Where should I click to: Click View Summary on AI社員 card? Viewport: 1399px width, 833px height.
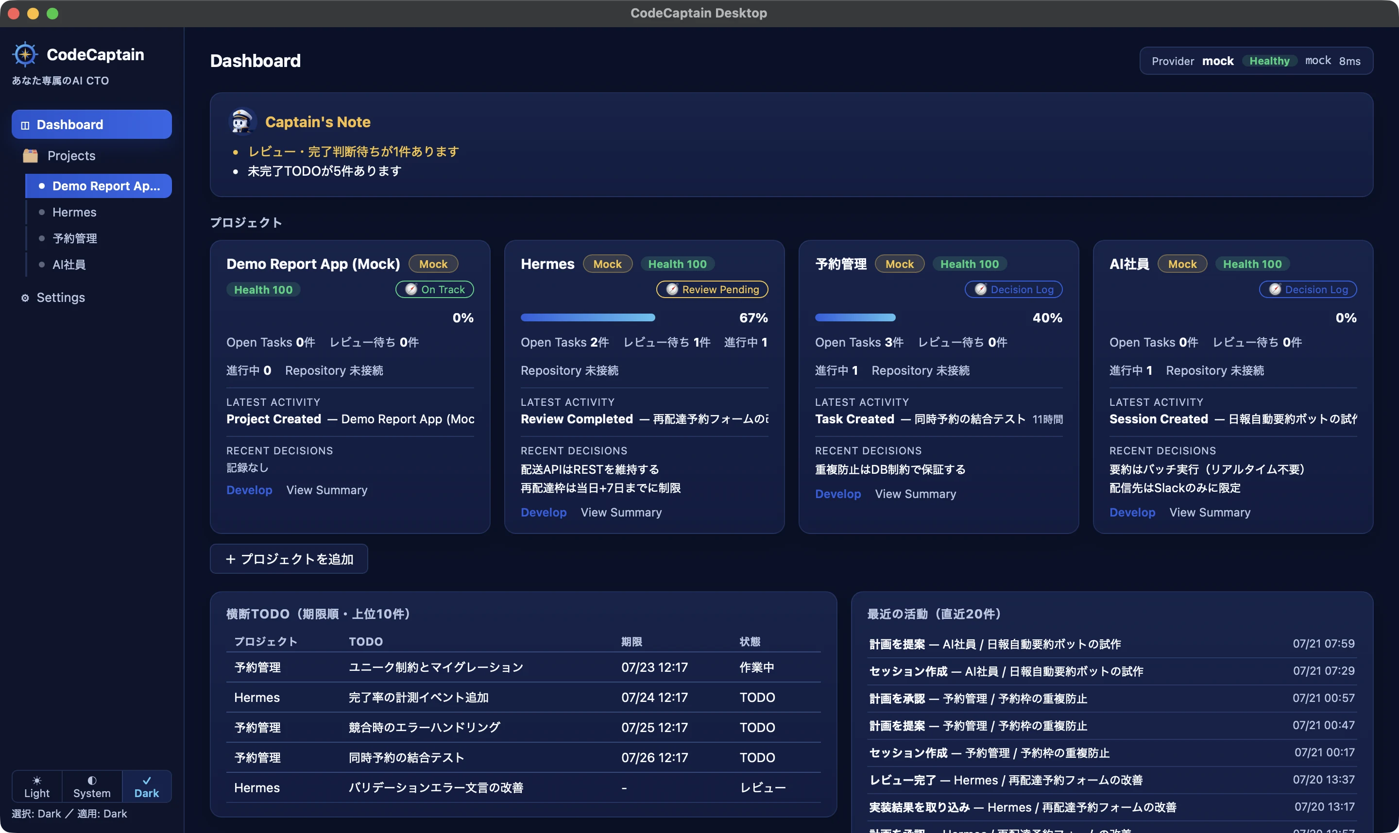[1210, 513]
